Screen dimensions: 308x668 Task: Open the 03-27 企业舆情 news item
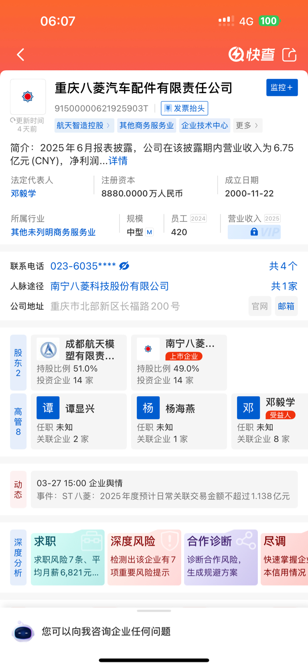tap(164, 489)
